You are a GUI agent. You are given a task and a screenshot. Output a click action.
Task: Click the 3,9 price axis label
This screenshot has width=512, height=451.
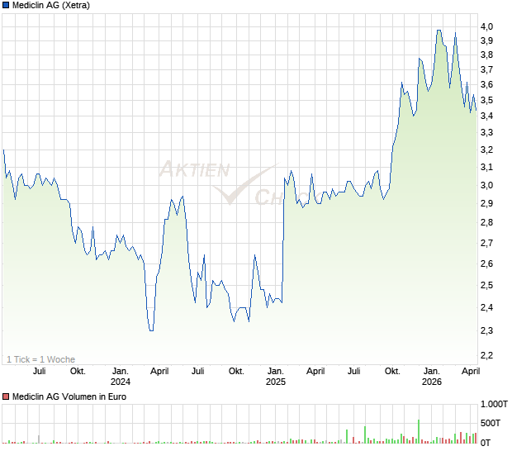486,40
